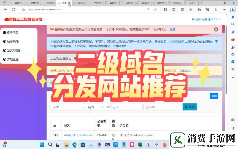Open File Explorer from the taskbar
The width and height of the screenshot is (238, 149).
click(x=66, y=145)
